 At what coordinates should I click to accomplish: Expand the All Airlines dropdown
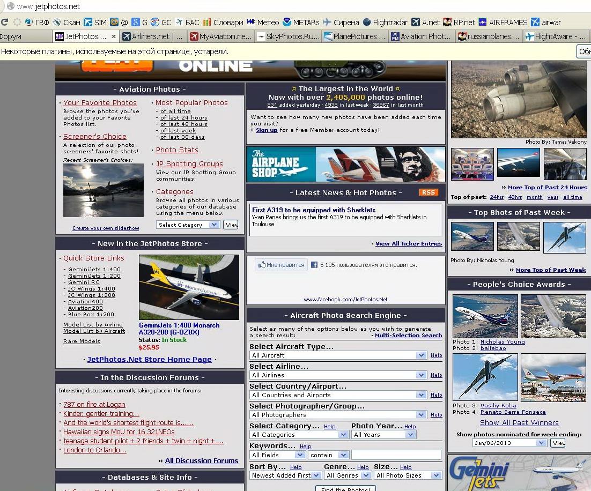tap(338, 375)
